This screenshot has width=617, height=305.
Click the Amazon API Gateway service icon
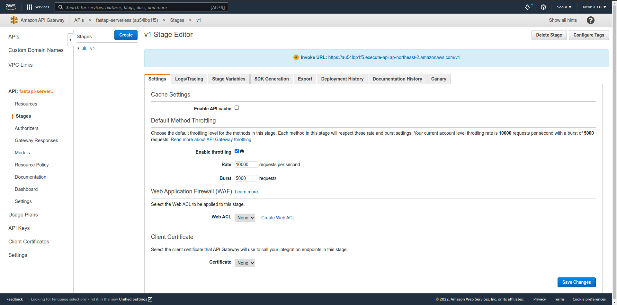click(x=14, y=20)
